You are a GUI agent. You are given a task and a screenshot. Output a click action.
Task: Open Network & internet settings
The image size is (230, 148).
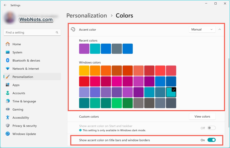32,69
